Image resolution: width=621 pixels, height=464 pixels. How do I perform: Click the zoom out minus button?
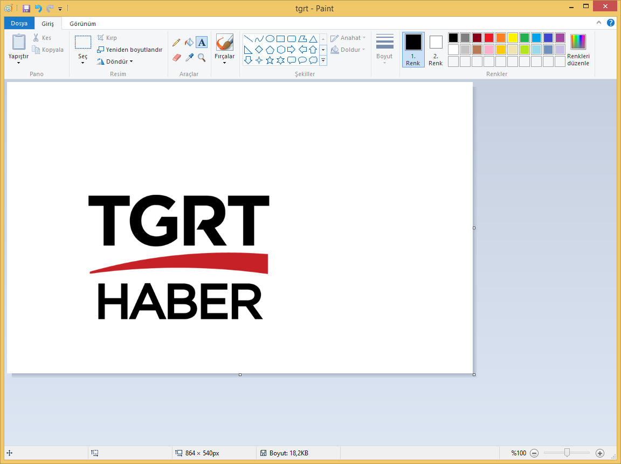click(x=534, y=453)
